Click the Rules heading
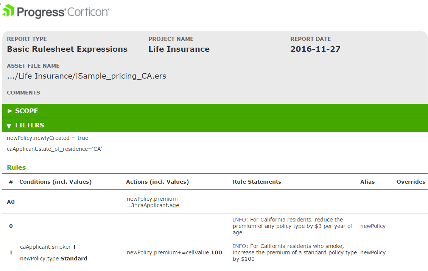428x271 pixels. [x=16, y=167]
